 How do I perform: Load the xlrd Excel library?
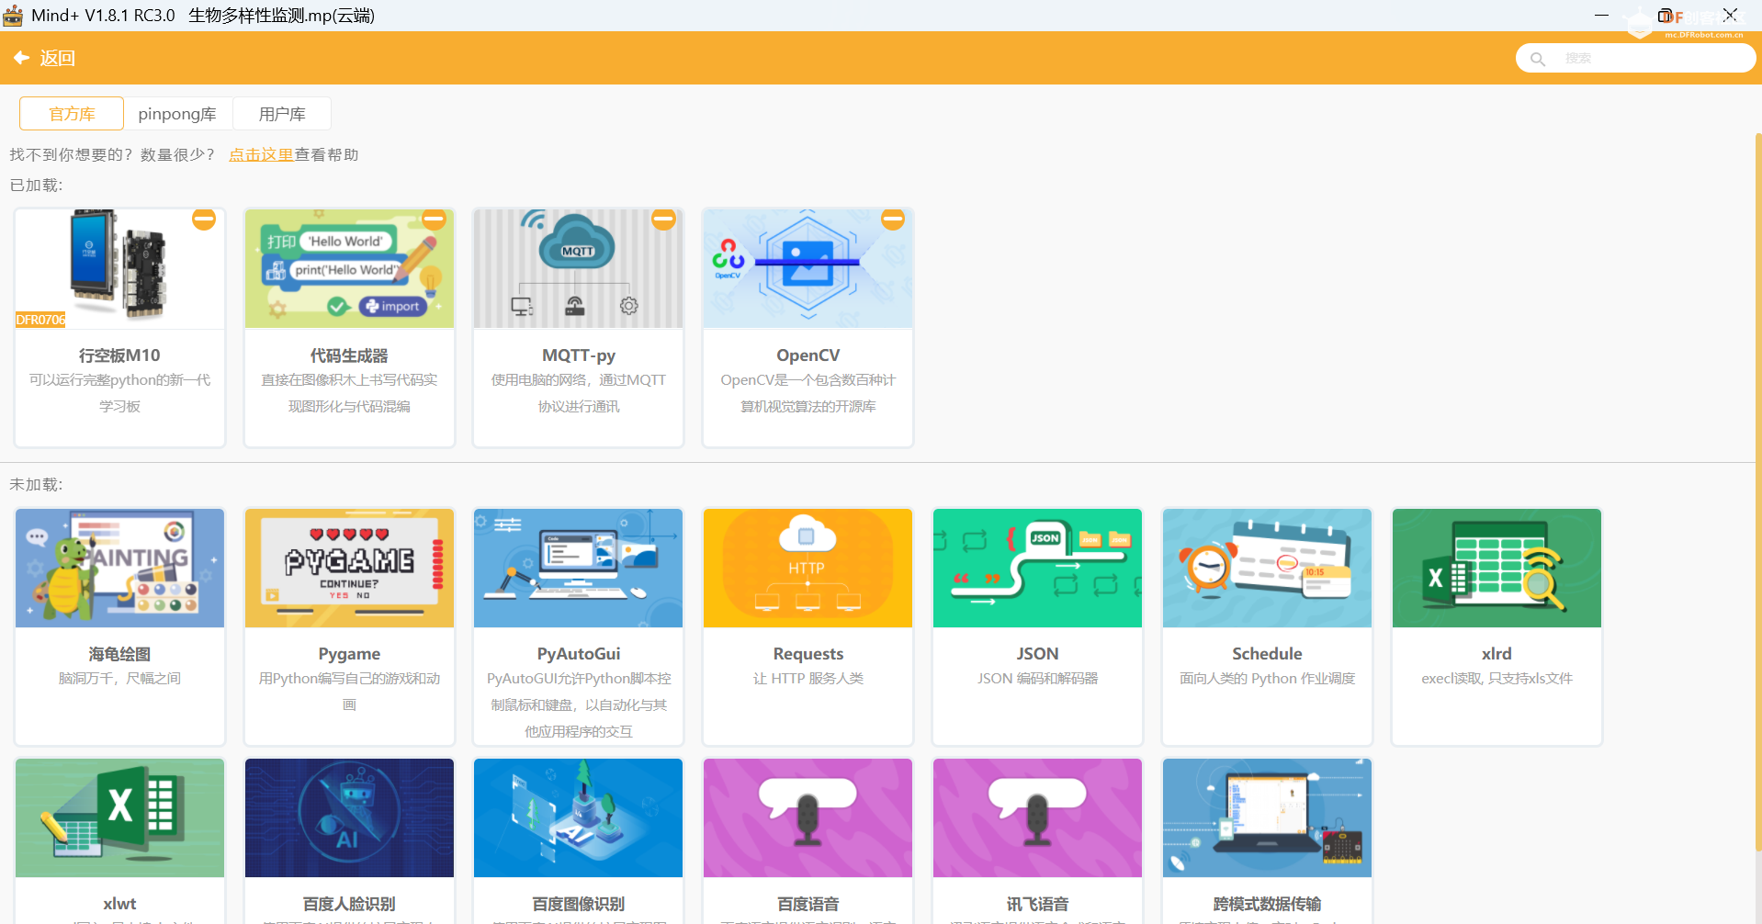coord(1497,626)
